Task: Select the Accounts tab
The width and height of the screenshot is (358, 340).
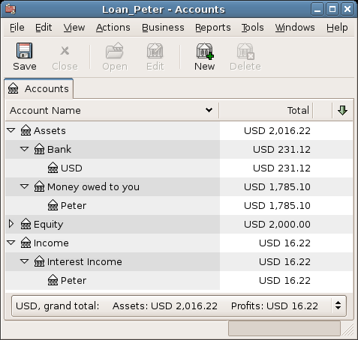Action: coord(39,88)
